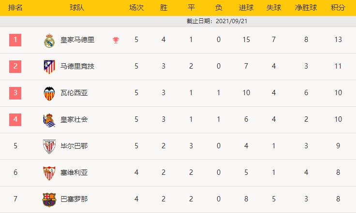This screenshot has width=356, height=213.
Task: Click the 进球 column header
Action: click(x=246, y=8)
